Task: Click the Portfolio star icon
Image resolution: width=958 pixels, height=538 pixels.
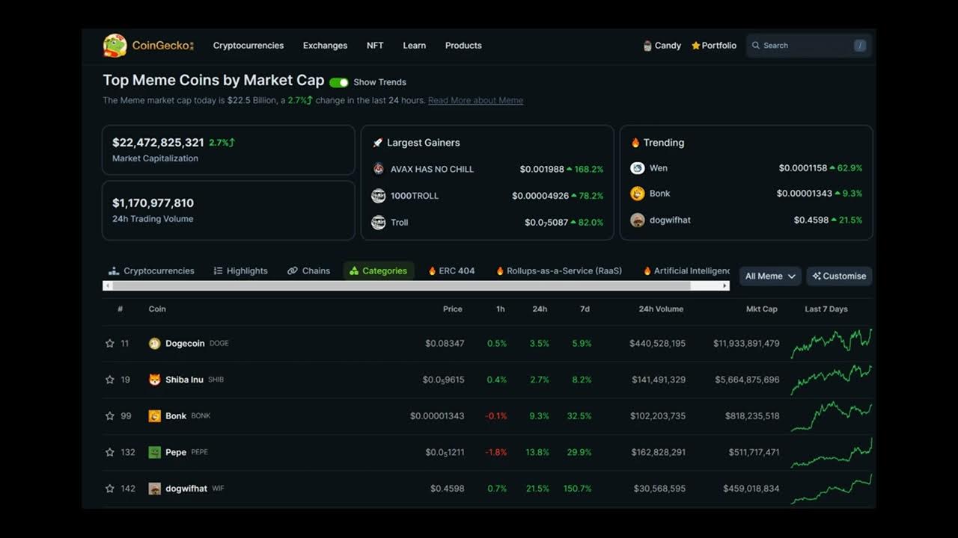Action: click(x=695, y=46)
